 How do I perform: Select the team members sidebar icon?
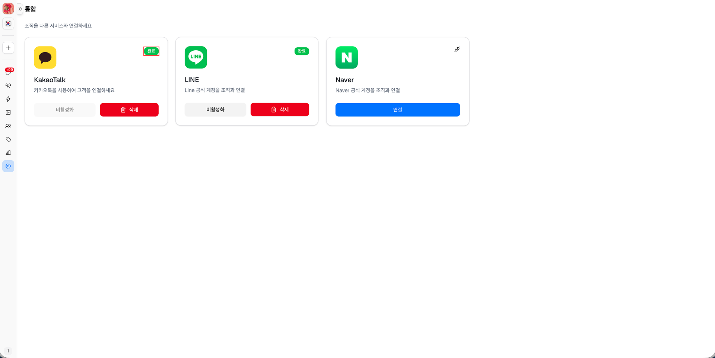[8, 85]
